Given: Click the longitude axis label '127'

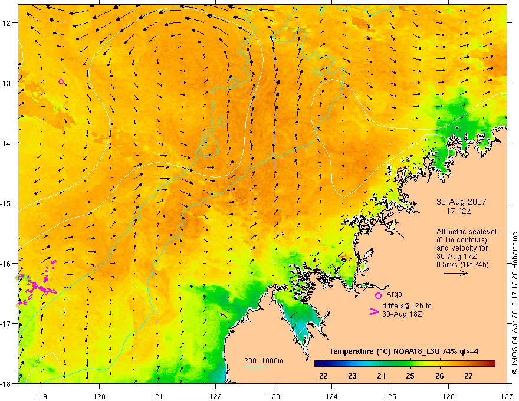Looking at the screenshot, I should pos(507,396).
